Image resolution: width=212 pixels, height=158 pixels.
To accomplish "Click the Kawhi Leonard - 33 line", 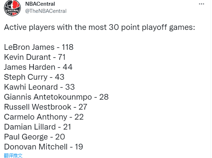I will tap(39, 87).
